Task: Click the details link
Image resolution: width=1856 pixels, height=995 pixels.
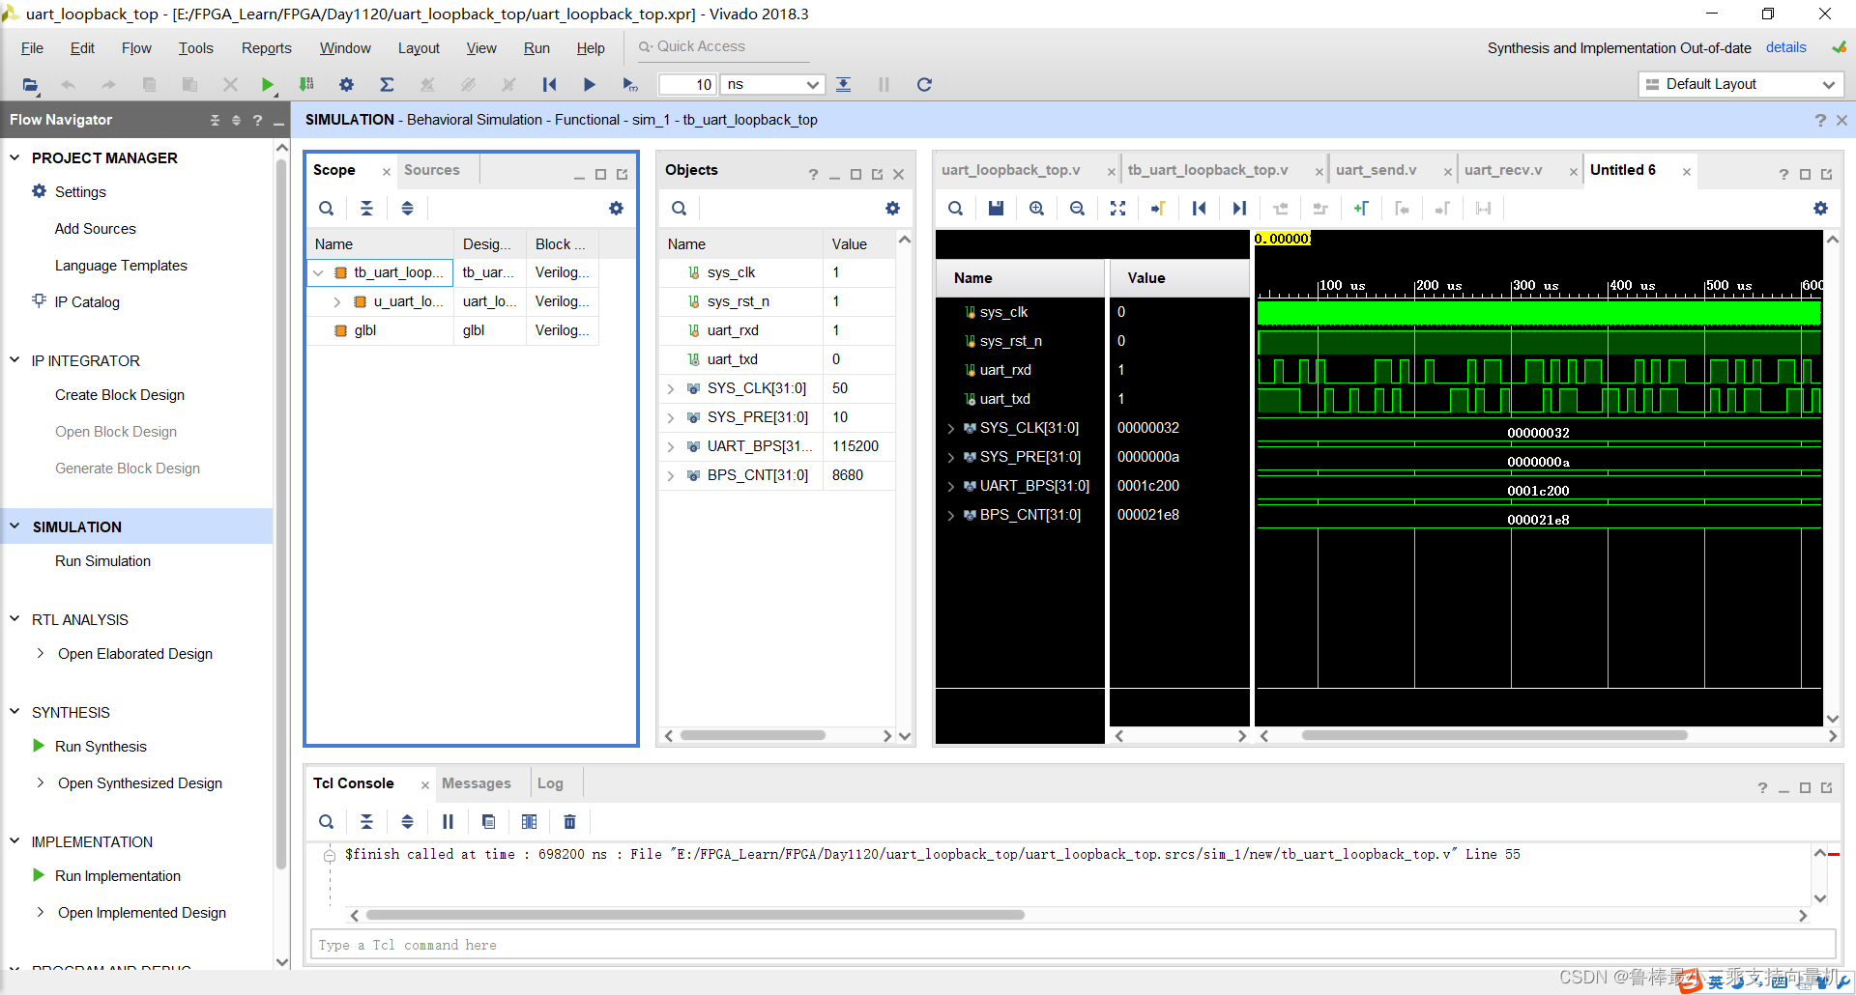Action: [1785, 47]
